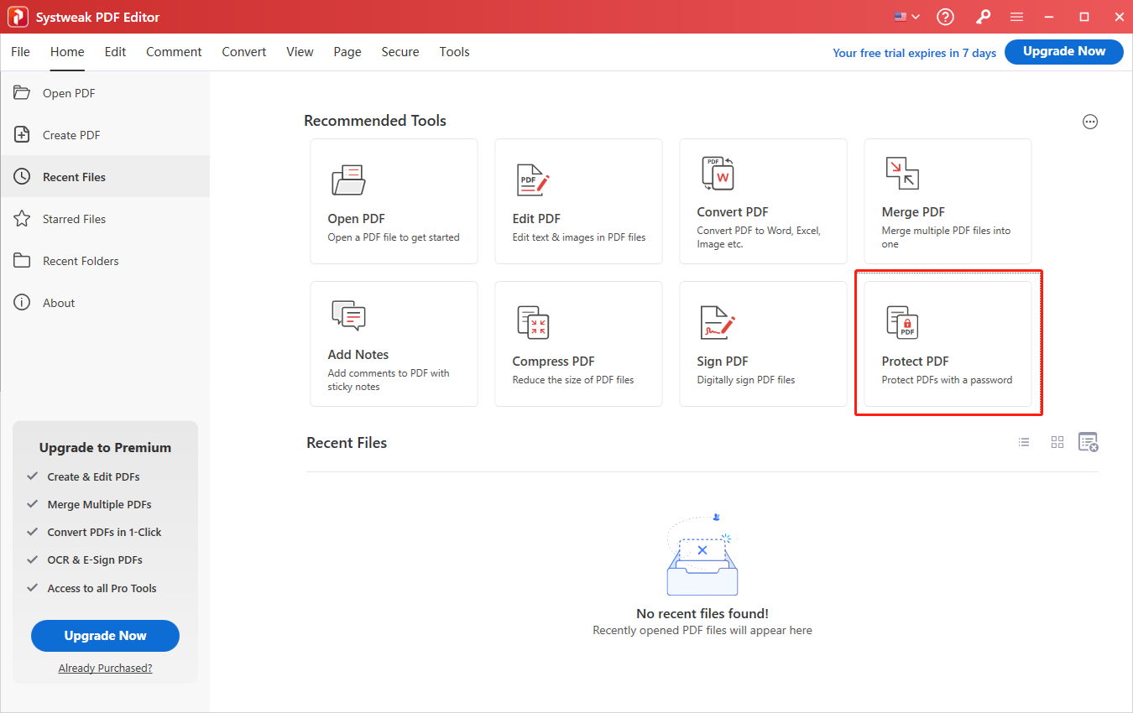
Task: Switch to the Home tab
Action: click(67, 52)
